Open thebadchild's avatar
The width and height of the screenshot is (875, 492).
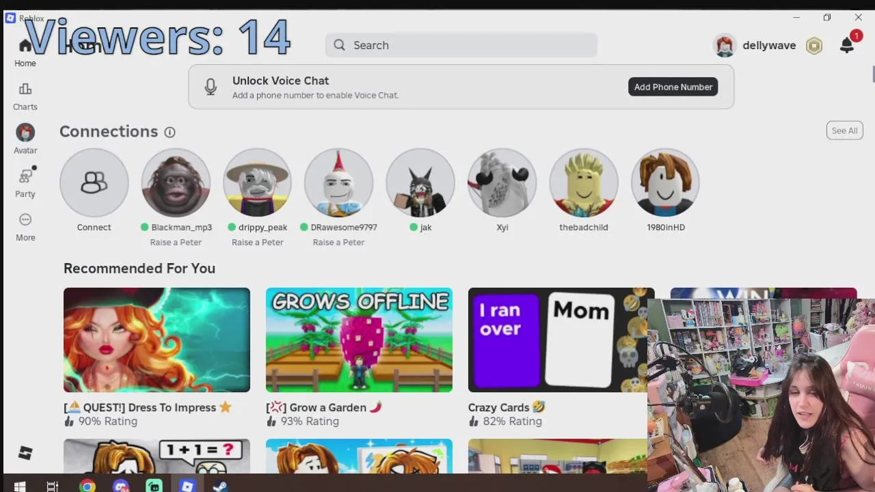(x=584, y=182)
